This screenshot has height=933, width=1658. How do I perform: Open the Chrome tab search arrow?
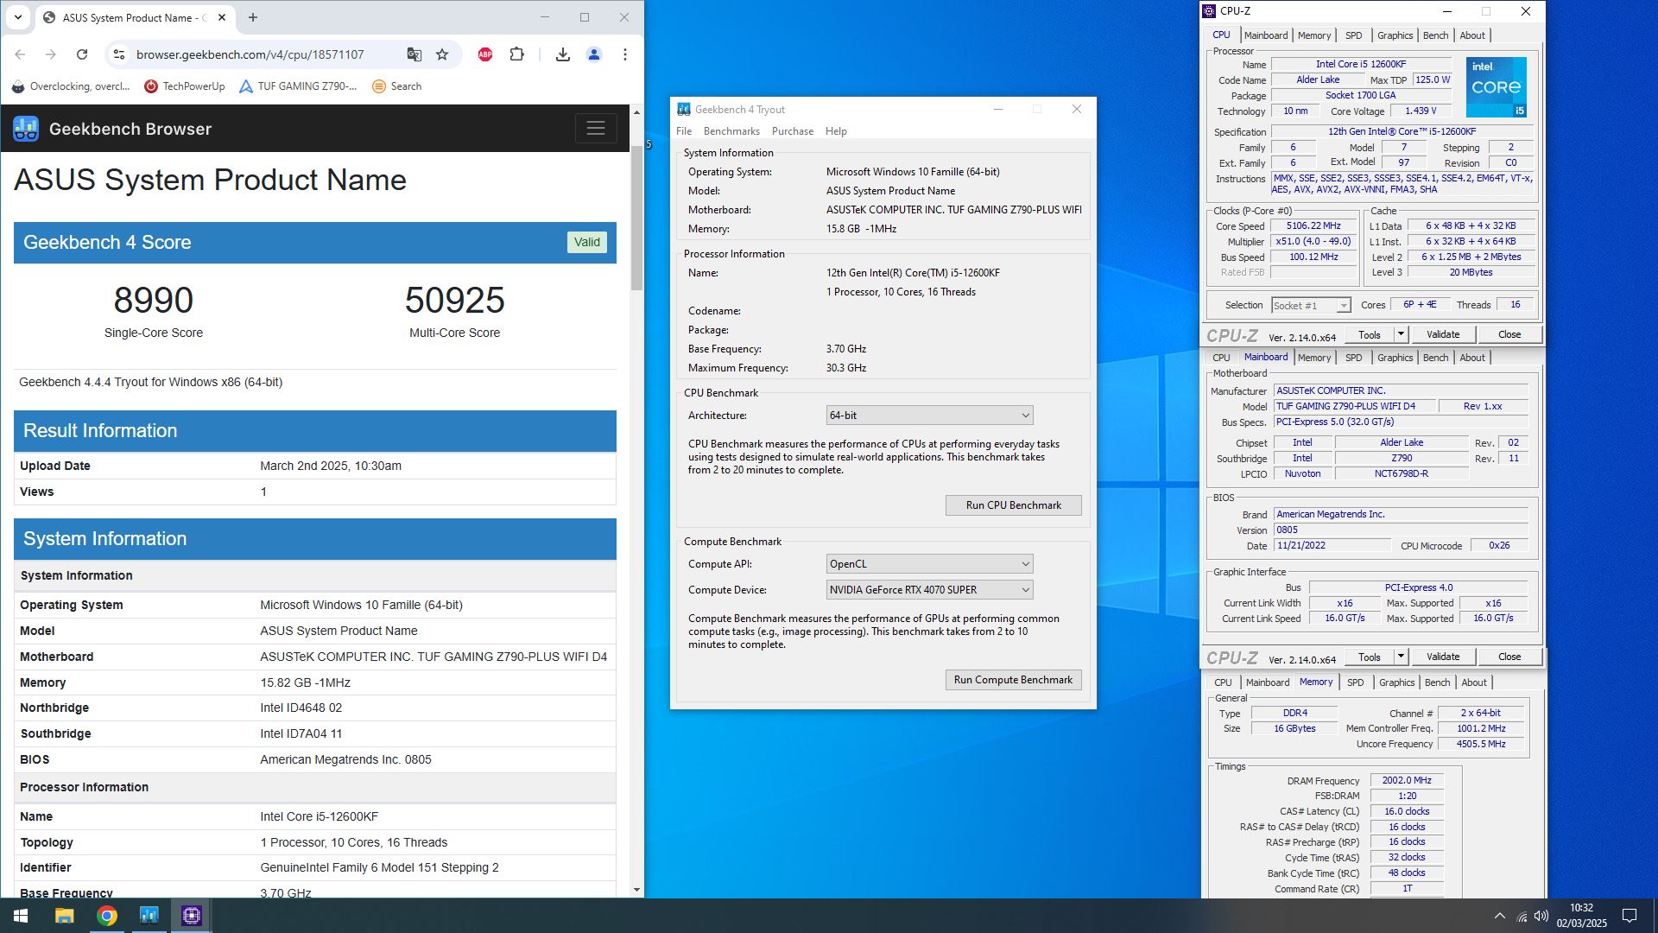(x=18, y=17)
